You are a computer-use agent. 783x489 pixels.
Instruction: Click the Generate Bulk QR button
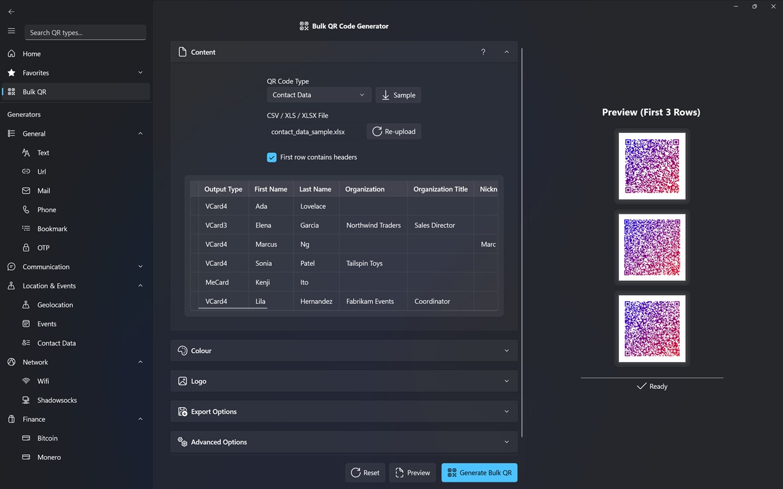point(479,472)
